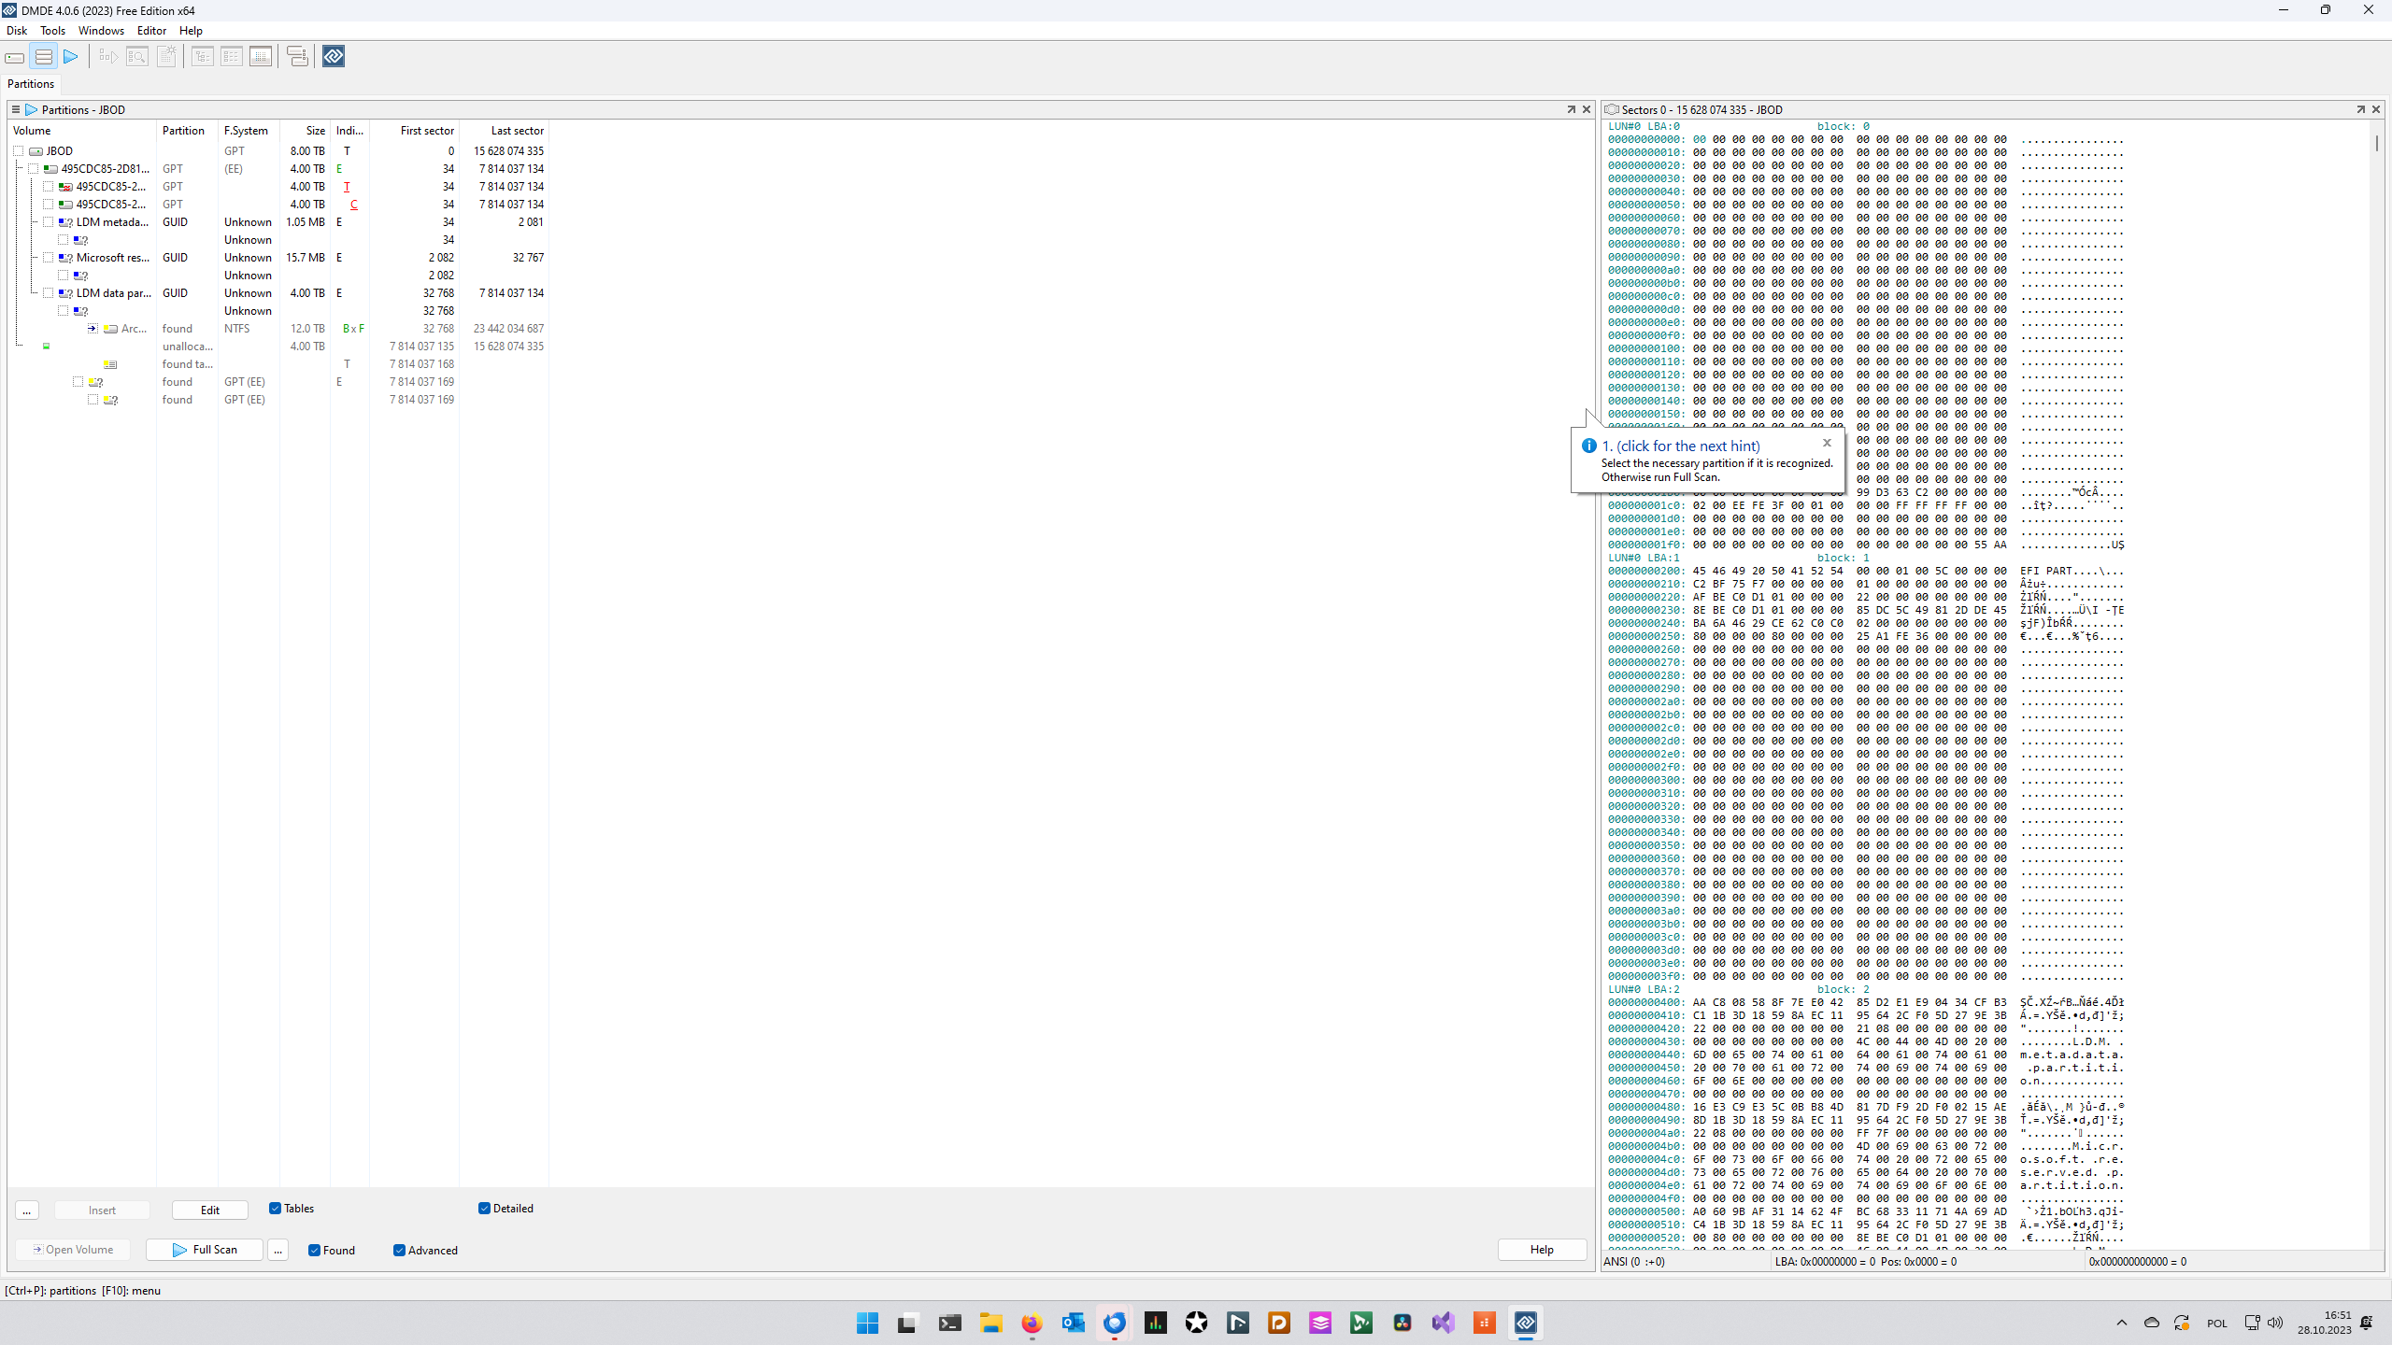Click the hex view vertical scrollbar thumb

point(2376,144)
